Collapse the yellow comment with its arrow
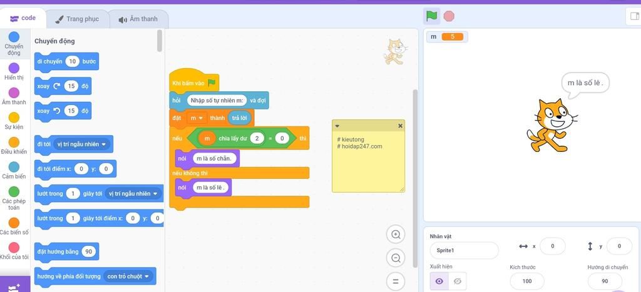The width and height of the screenshot is (641, 292). [x=337, y=126]
